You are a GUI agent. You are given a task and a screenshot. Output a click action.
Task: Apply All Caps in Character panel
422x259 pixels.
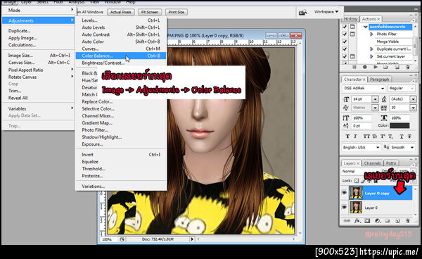(366, 137)
